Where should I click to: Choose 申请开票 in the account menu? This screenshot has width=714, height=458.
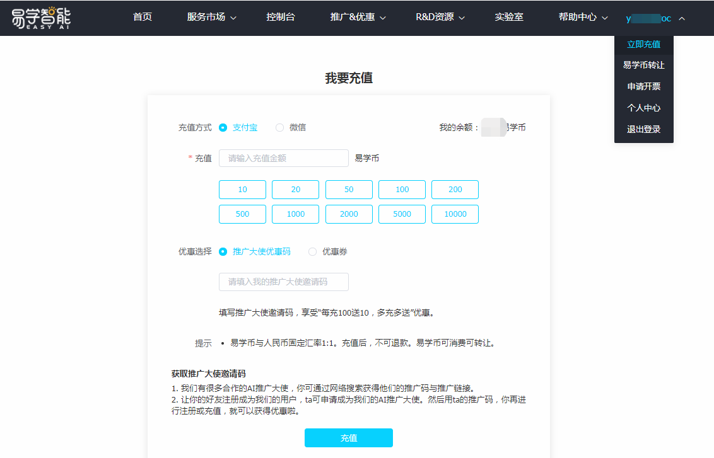[x=643, y=86]
